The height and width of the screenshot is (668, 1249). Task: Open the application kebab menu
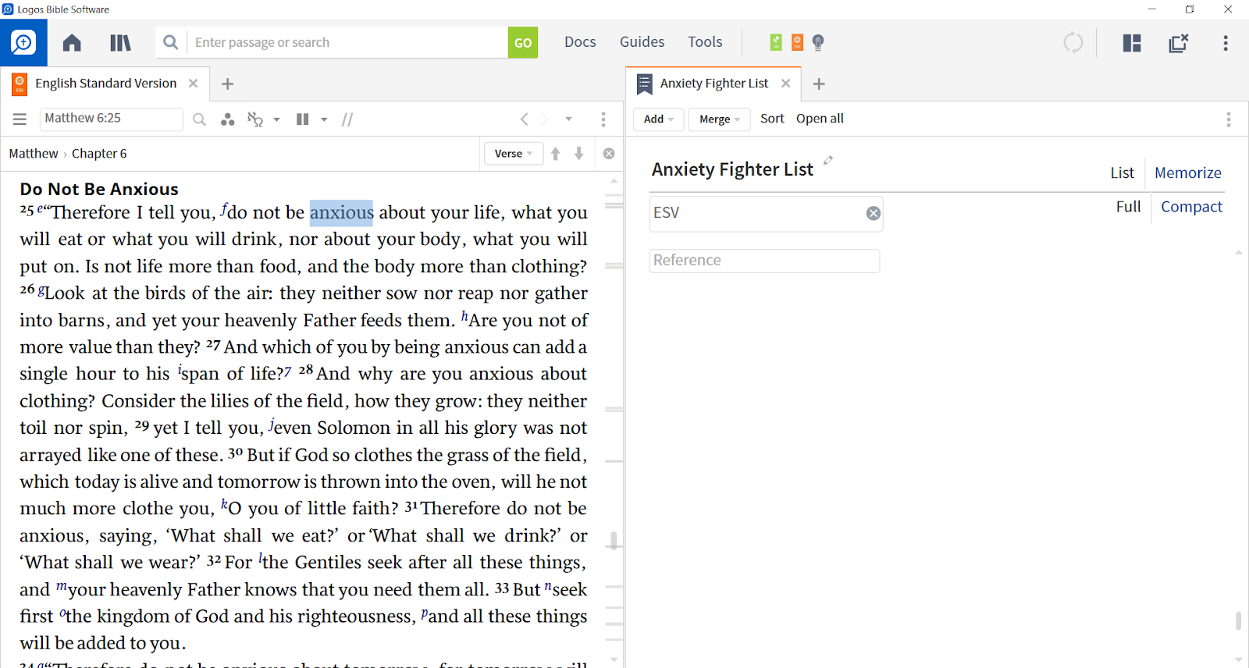[x=1226, y=43]
